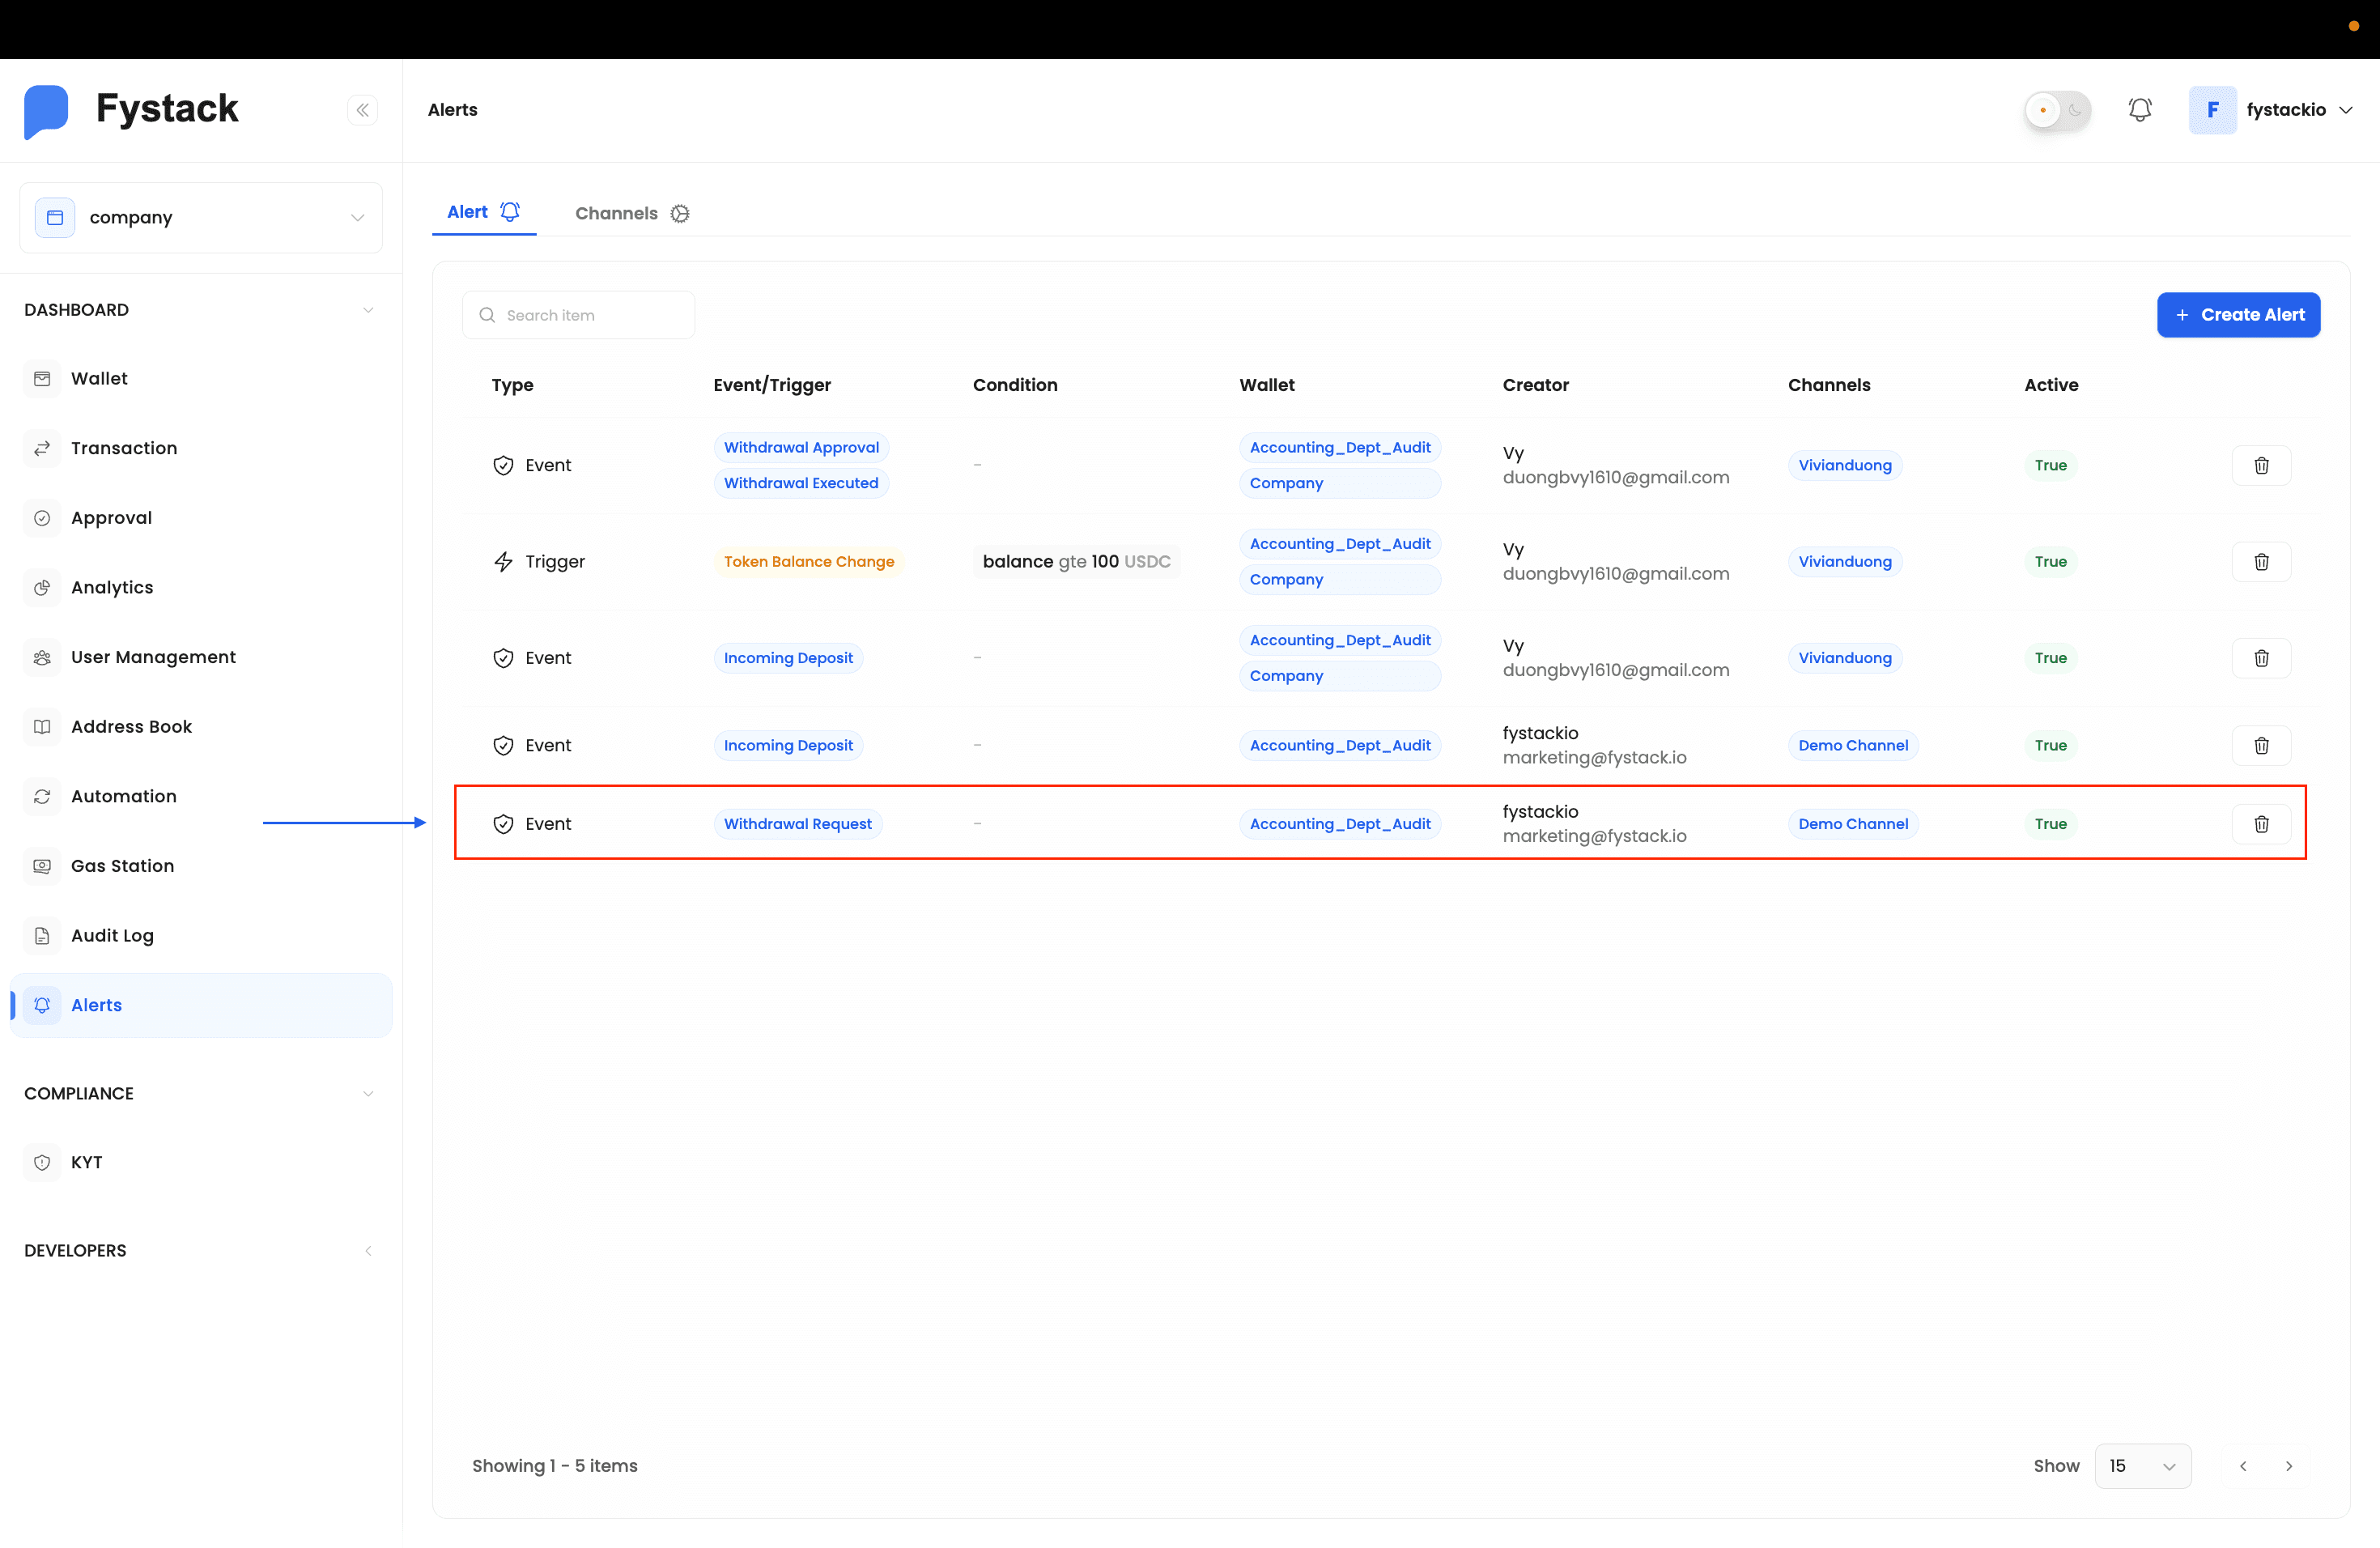Viewport: 2380px width, 1548px height.
Task: Toggle Active status on the Withdrawal Request alert
Action: (x=2050, y=824)
